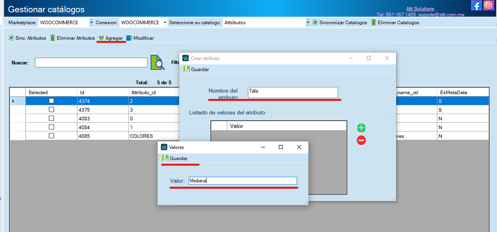Check the Selected box for Id 4085
This screenshot has width=497, height=232.
tap(51, 135)
